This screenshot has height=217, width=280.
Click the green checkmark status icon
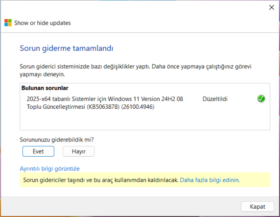[x=261, y=98]
